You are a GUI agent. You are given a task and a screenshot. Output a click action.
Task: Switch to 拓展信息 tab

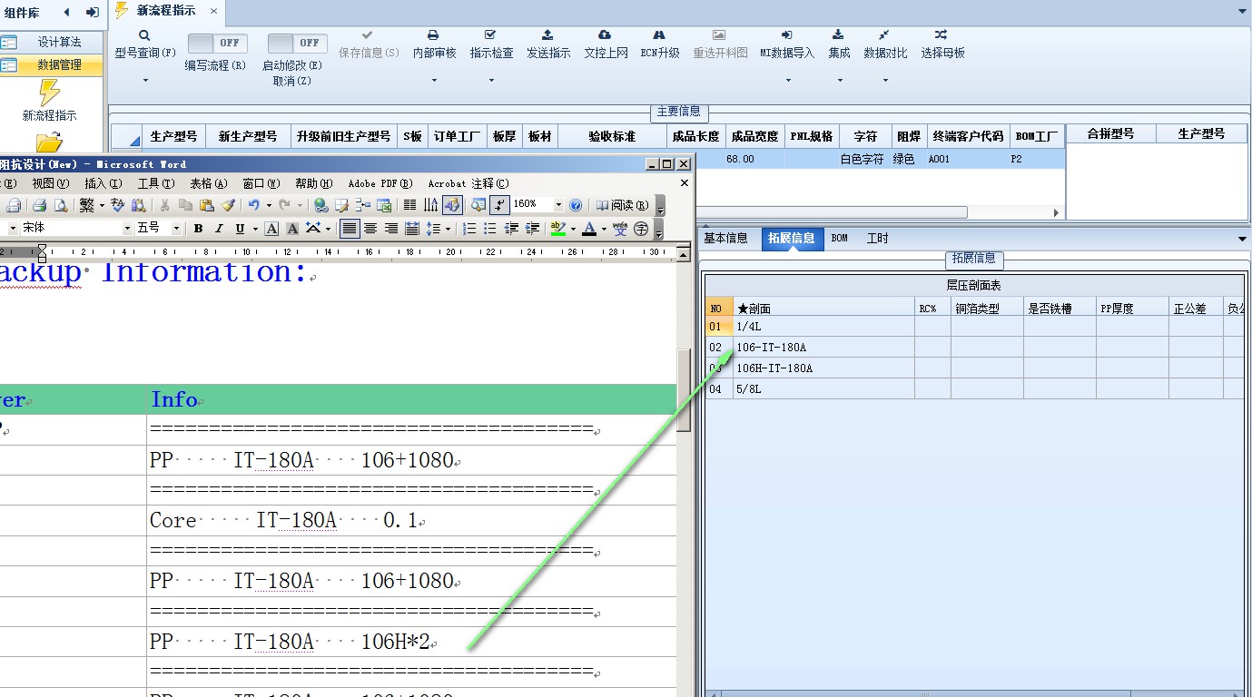pyautogui.click(x=791, y=239)
